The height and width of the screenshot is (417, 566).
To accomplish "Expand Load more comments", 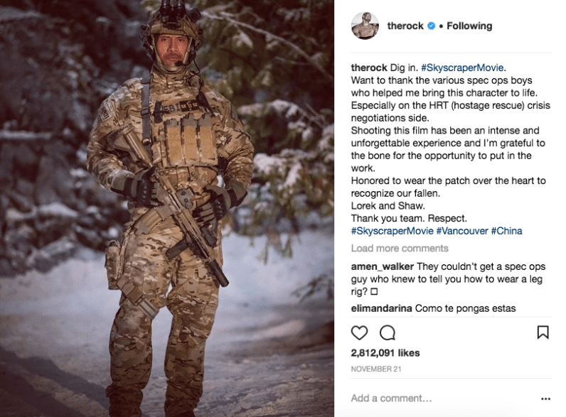I will coord(400,248).
